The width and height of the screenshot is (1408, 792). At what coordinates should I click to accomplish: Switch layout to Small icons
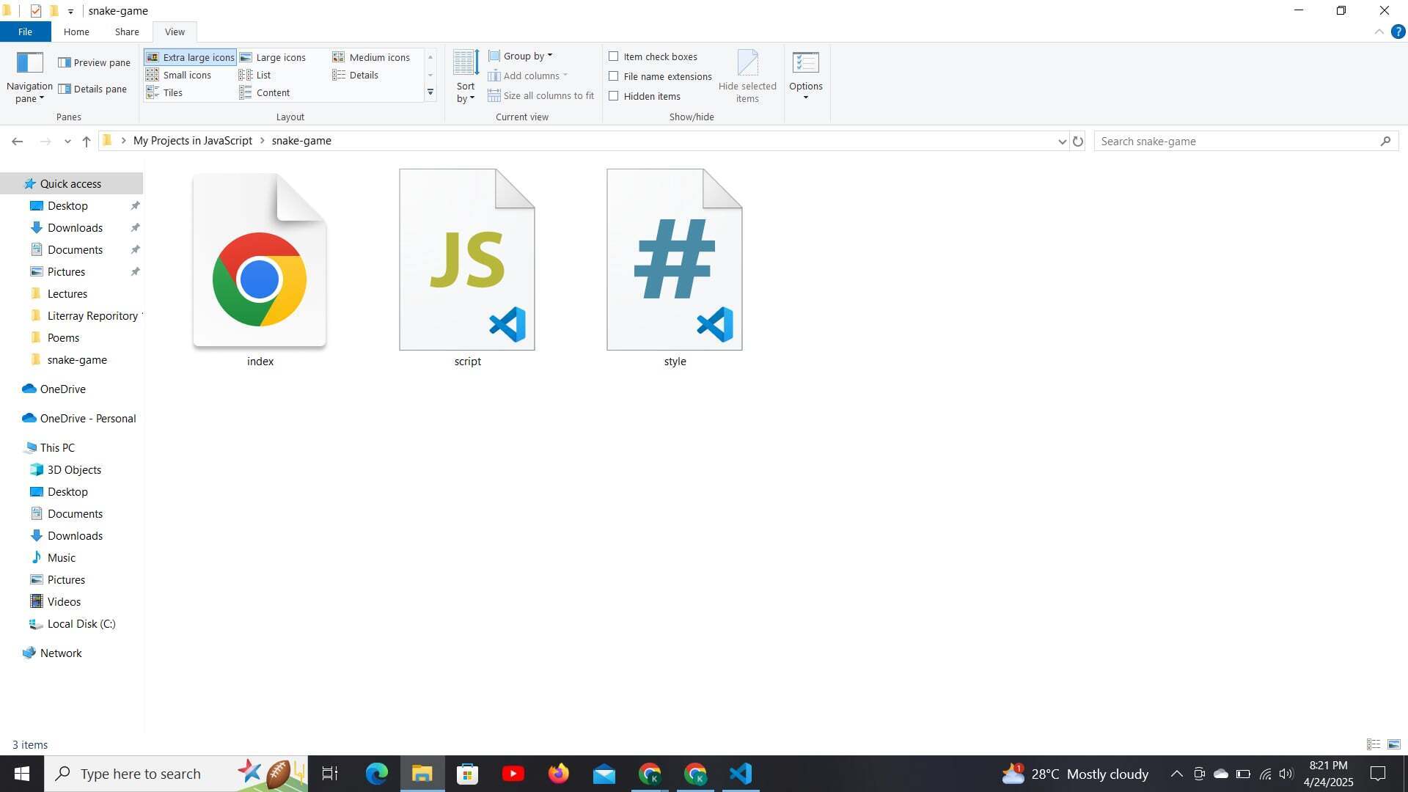(179, 75)
